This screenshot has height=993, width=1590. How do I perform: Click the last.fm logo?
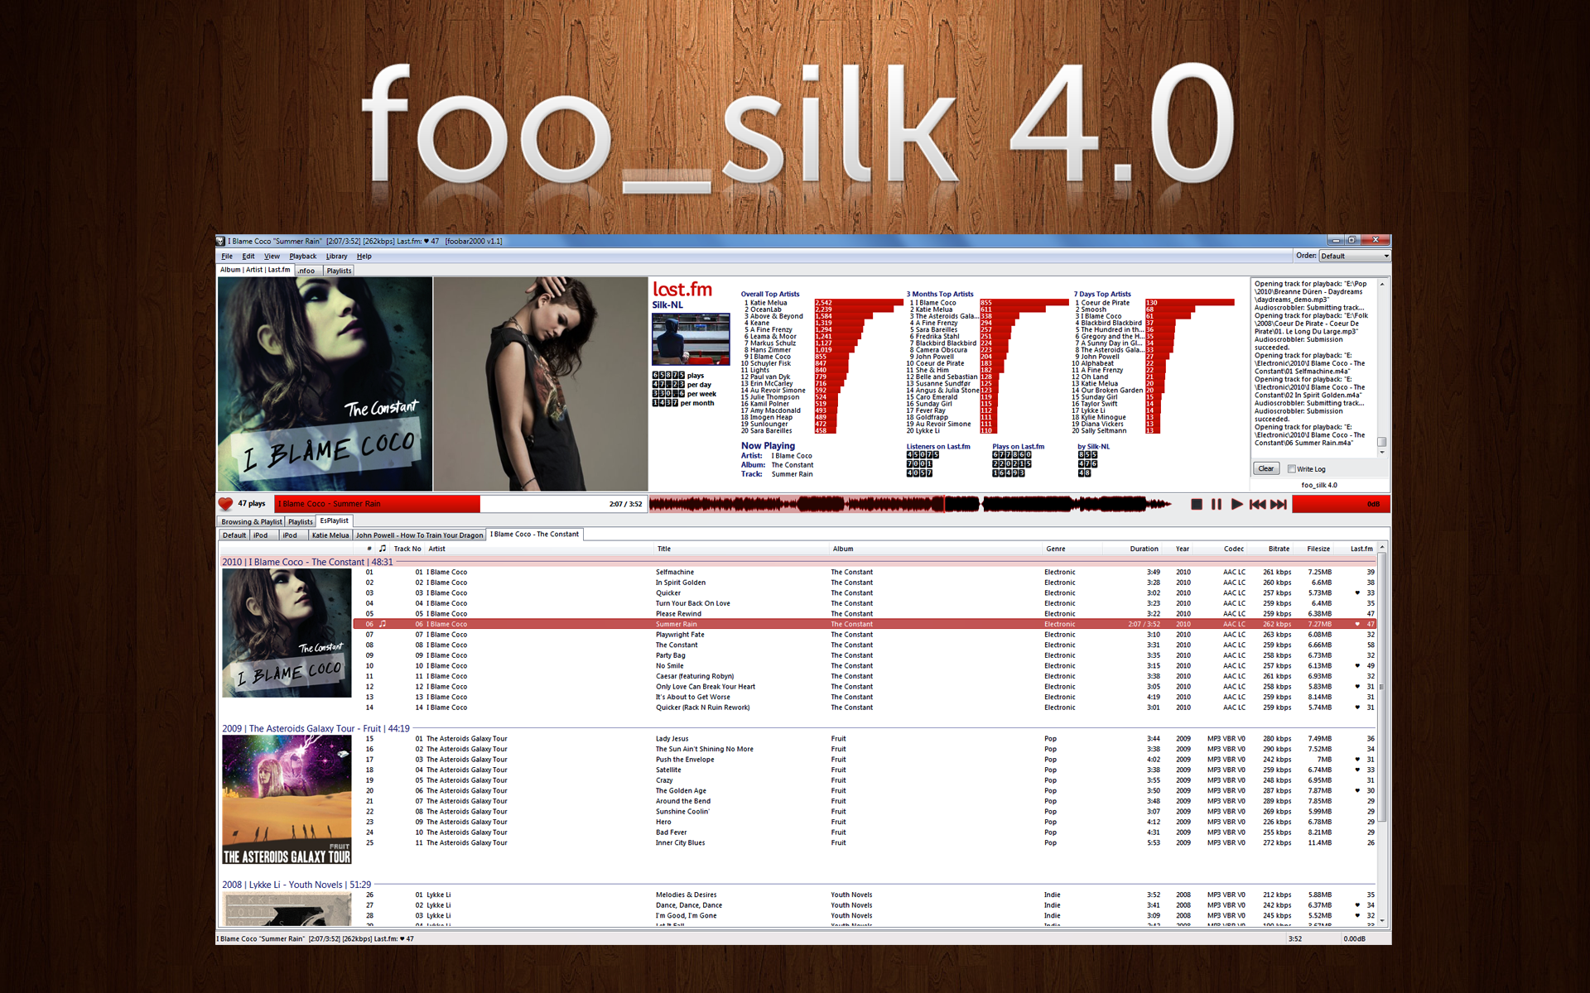[682, 289]
